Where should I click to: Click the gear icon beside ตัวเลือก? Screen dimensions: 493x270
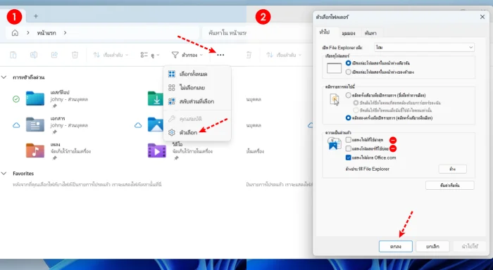pos(172,132)
